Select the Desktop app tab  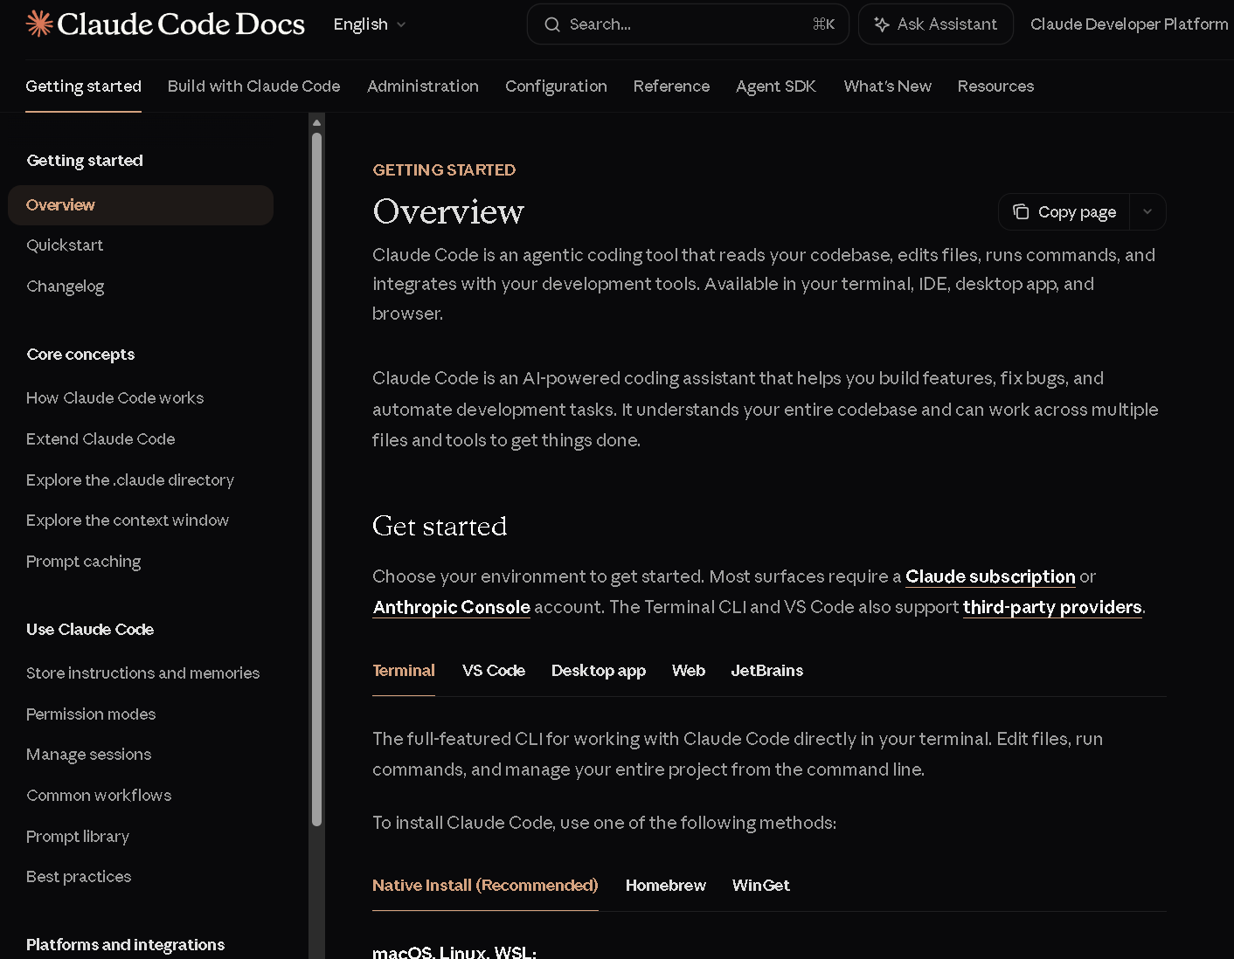tap(599, 671)
